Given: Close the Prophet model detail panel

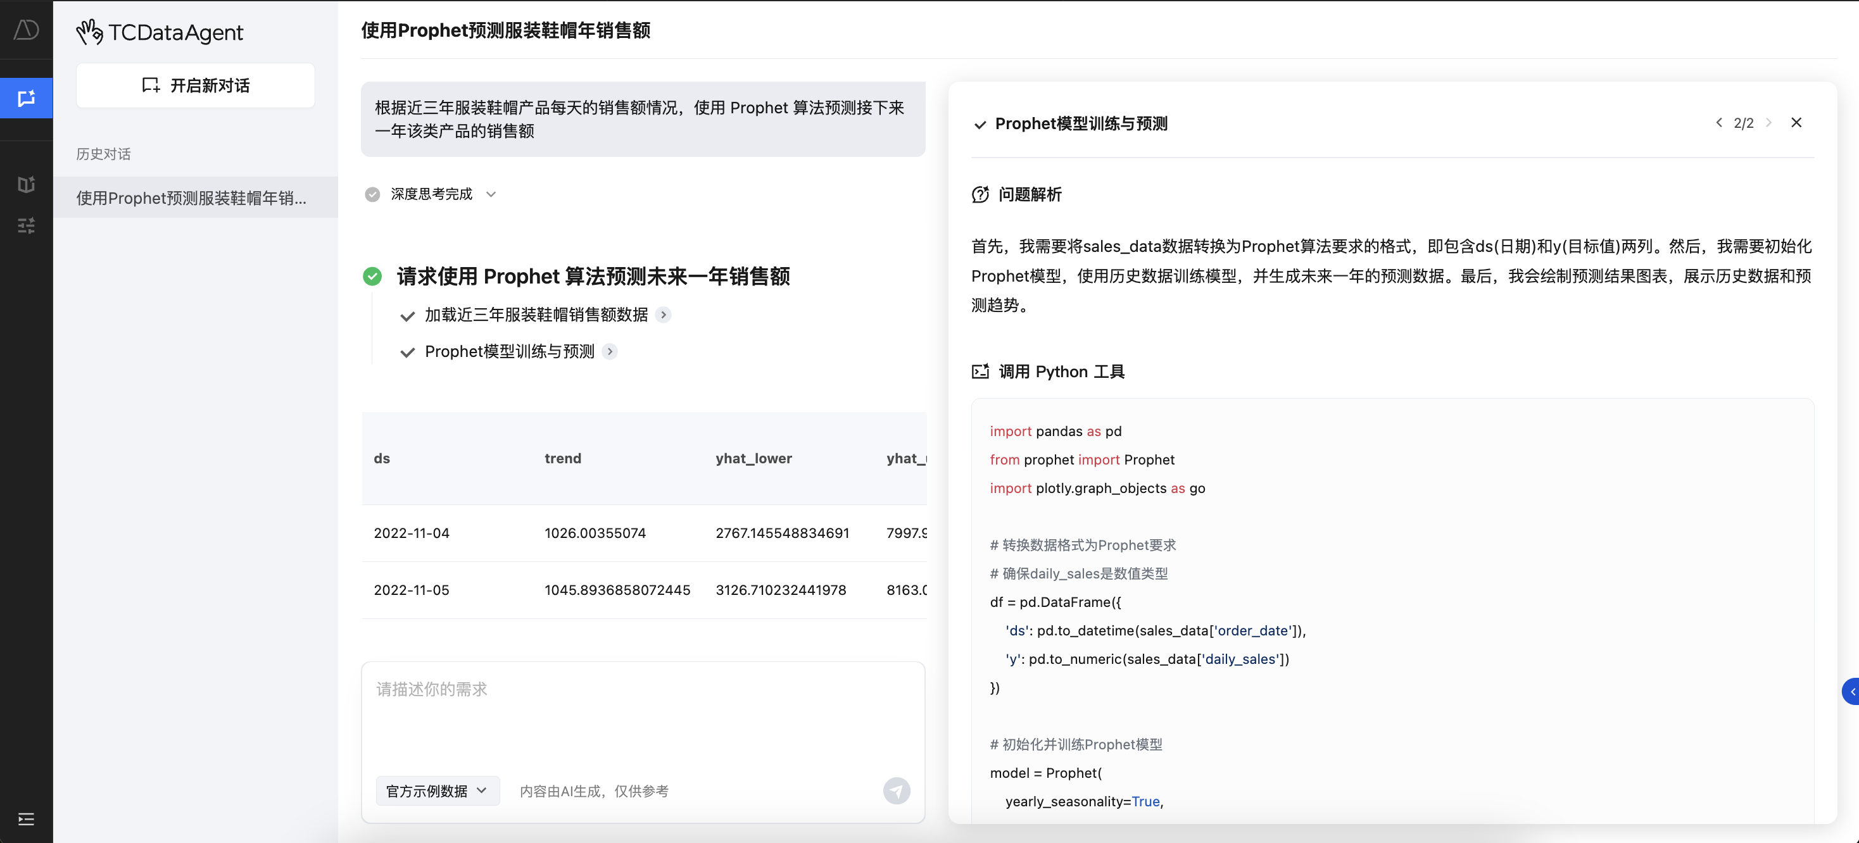Looking at the screenshot, I should (1796, 123).
